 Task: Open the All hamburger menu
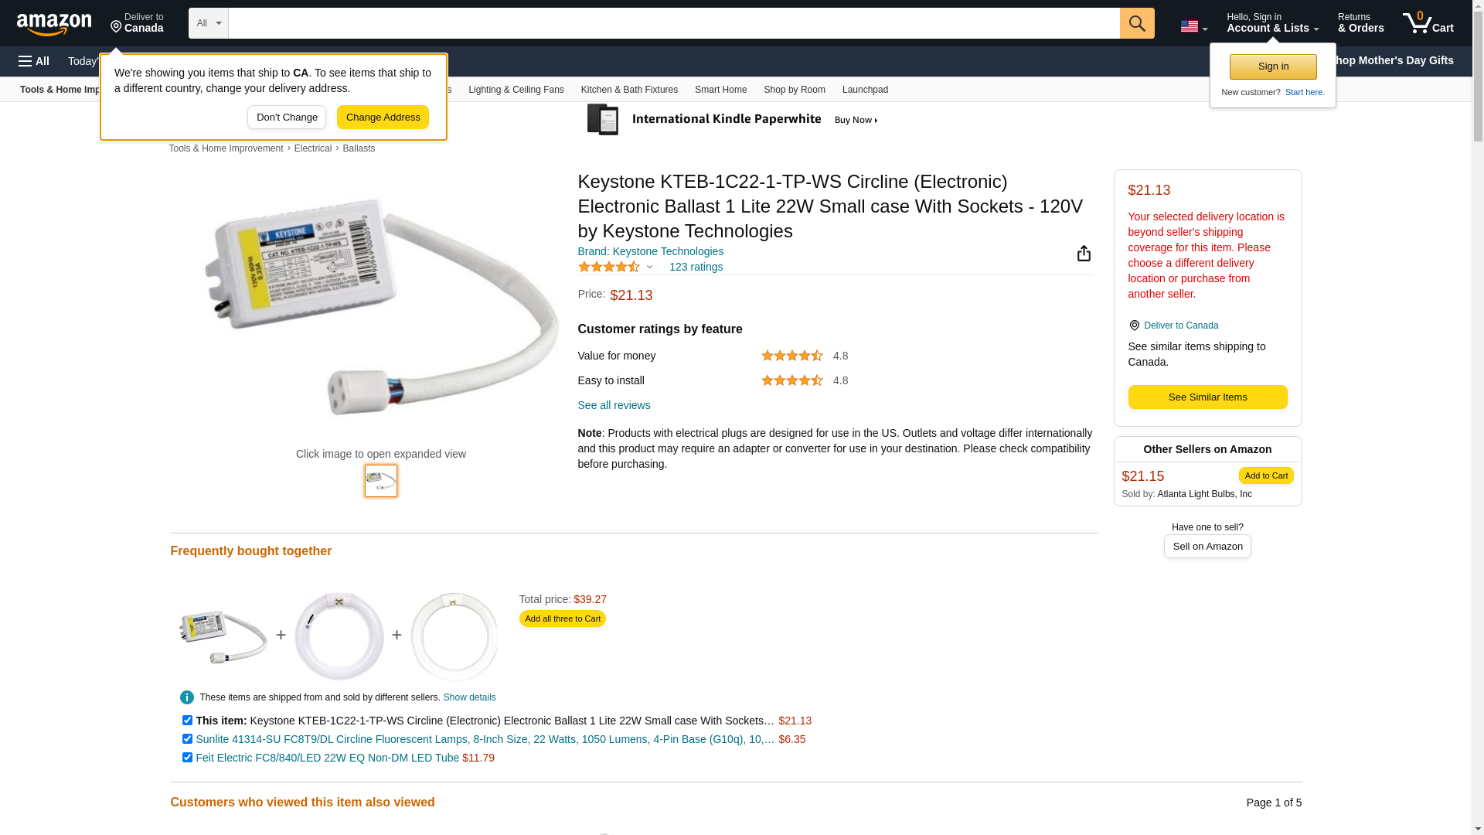34,61
